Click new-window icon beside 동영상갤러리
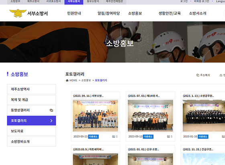 [51, 110]
